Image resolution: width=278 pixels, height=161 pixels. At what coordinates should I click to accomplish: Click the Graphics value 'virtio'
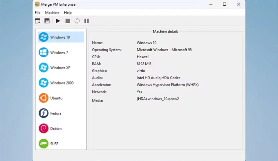coord(141,71)
